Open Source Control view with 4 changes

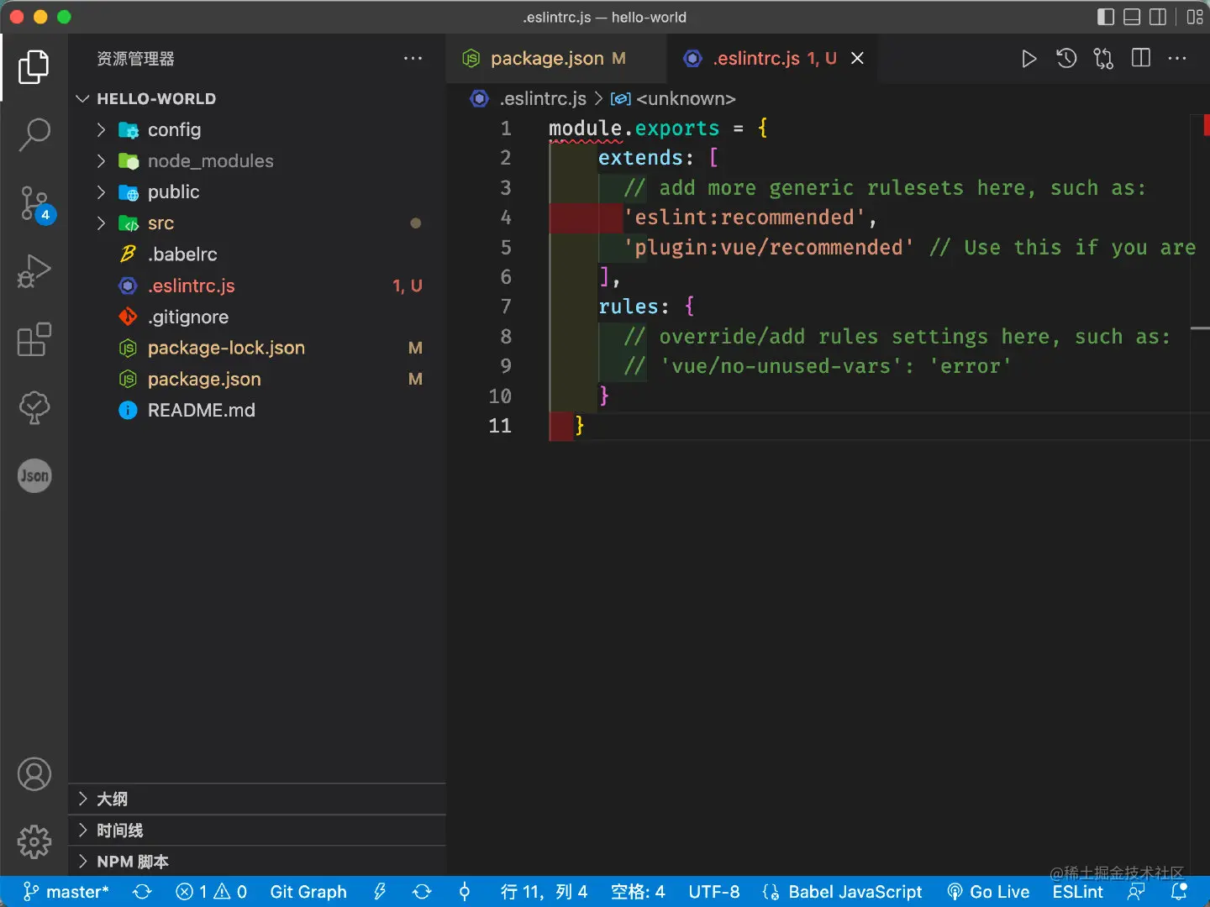35,203
